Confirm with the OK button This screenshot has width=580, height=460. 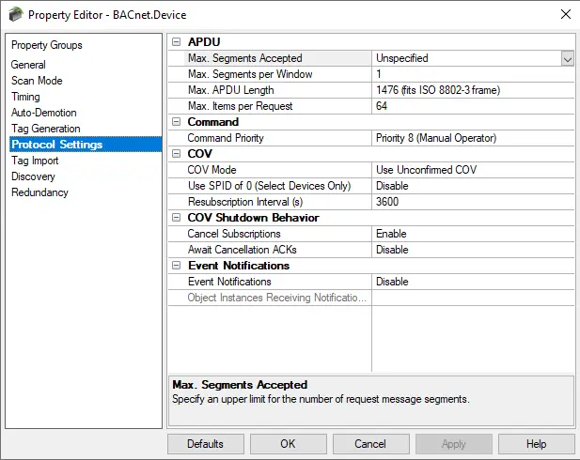pyautogui.click(x=289, y=444)
